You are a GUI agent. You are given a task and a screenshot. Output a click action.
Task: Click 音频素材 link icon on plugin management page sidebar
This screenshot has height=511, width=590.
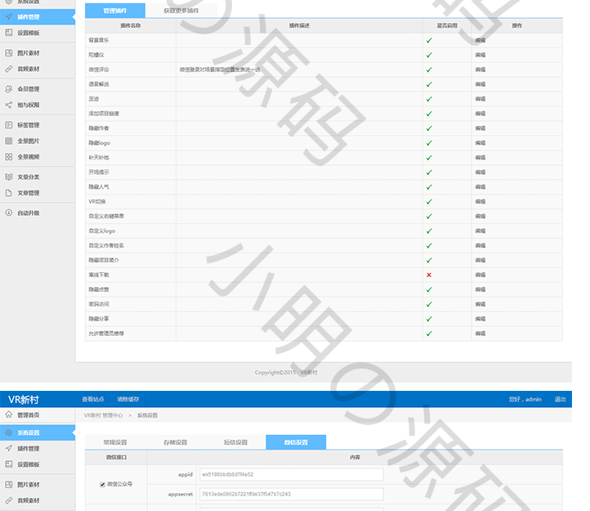(x=9, y=69)
